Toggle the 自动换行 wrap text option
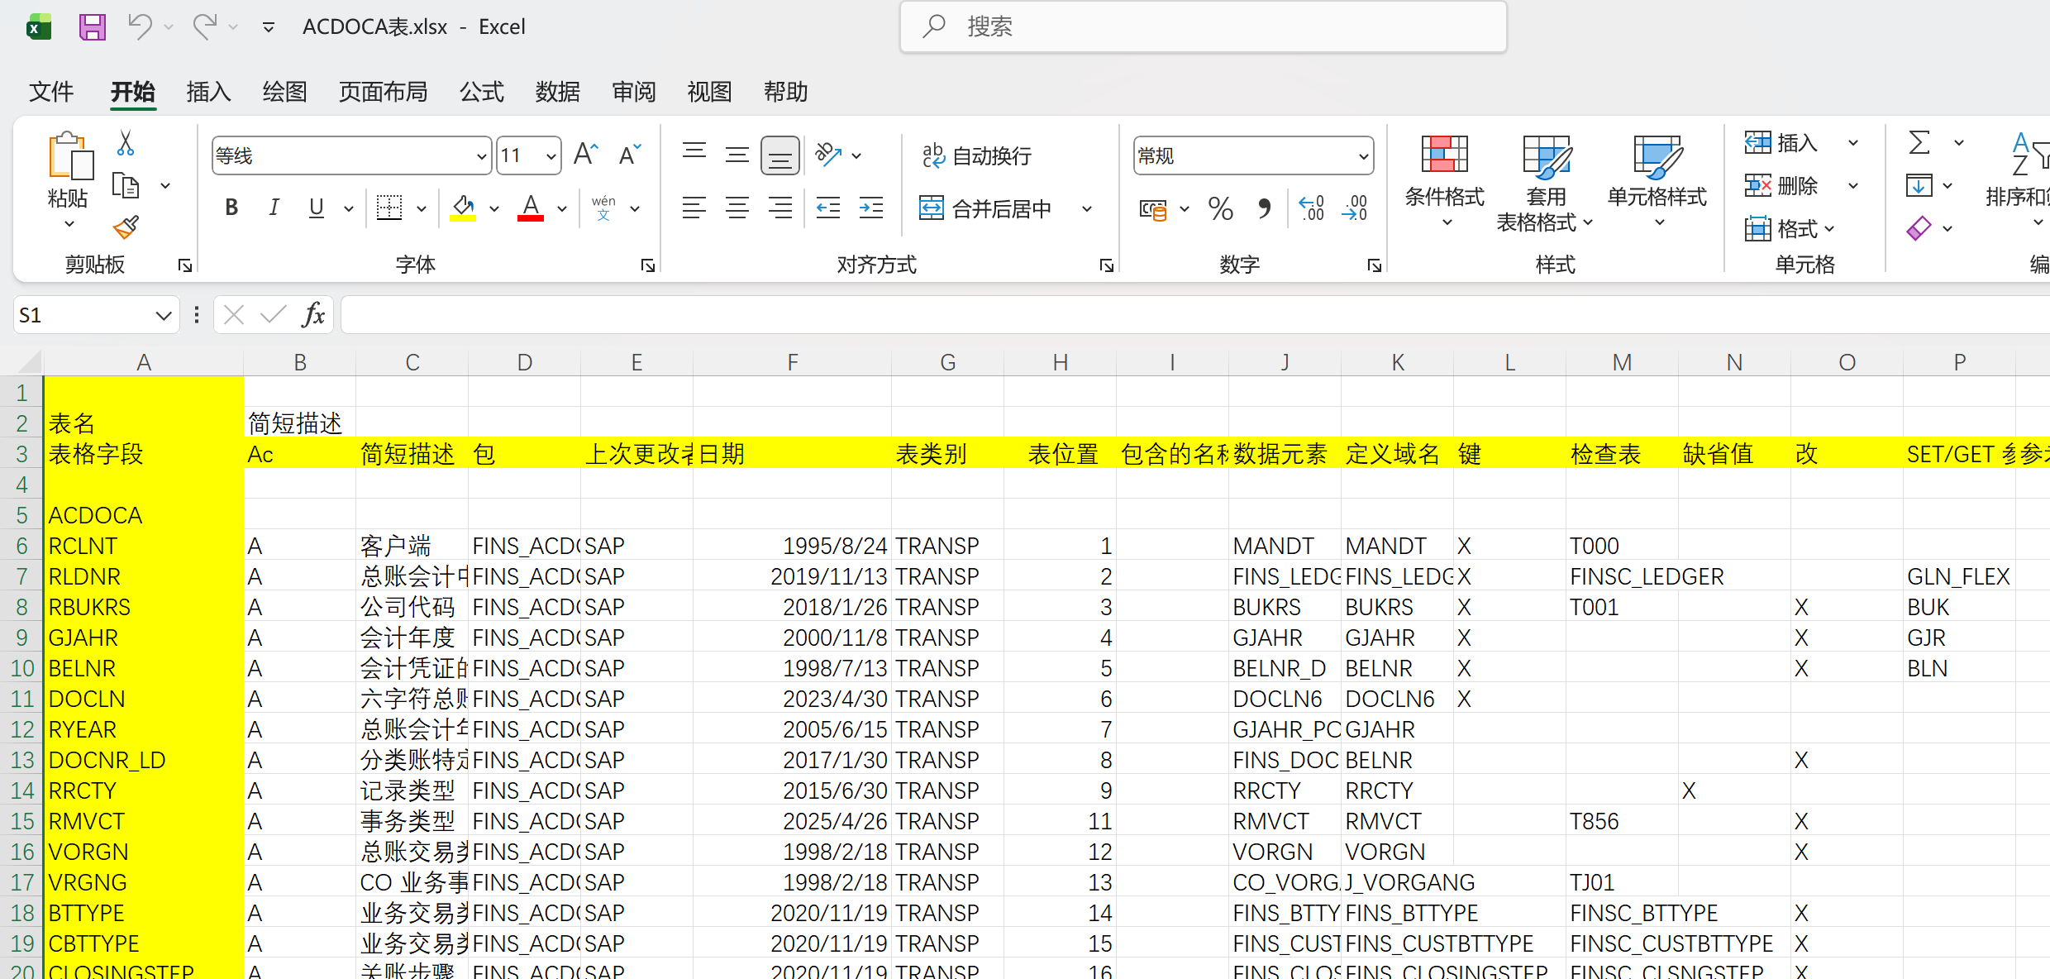Image resolution: width=2050 pixels, height=979 pixels. [x=977, y=155]
